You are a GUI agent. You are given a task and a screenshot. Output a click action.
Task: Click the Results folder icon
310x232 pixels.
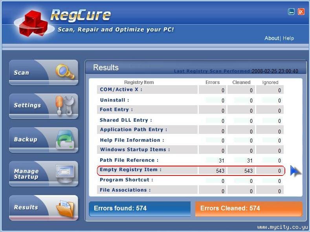click(66, 208)
